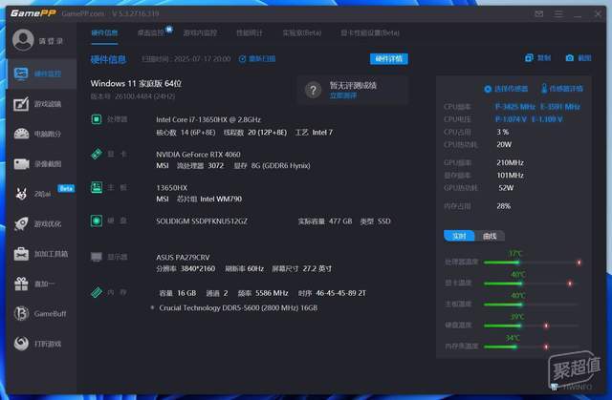Open the hardware monitor sidebar section
The width and height of the screenshot is (612, 400).
[x=41, y=74]
